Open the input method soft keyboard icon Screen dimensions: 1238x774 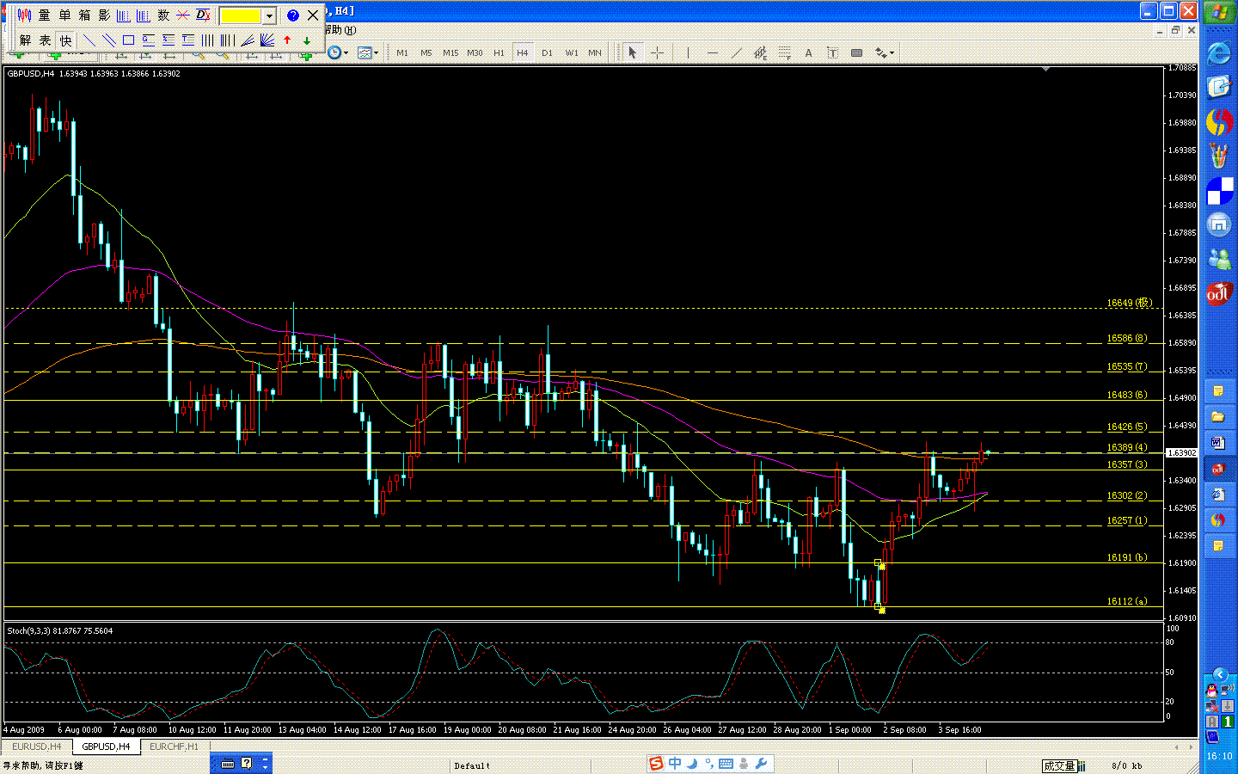(x=726, y=764)
